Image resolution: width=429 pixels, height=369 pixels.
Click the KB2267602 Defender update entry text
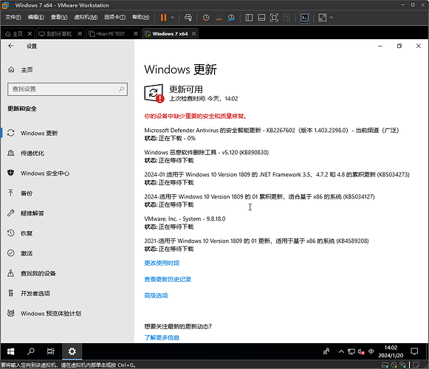pyautogui.click(x=272, y=131)
